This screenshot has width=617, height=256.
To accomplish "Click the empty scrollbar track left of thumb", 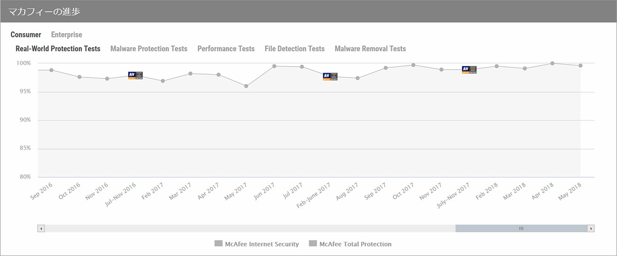I will pyautogui.click(x=250, y=228).
